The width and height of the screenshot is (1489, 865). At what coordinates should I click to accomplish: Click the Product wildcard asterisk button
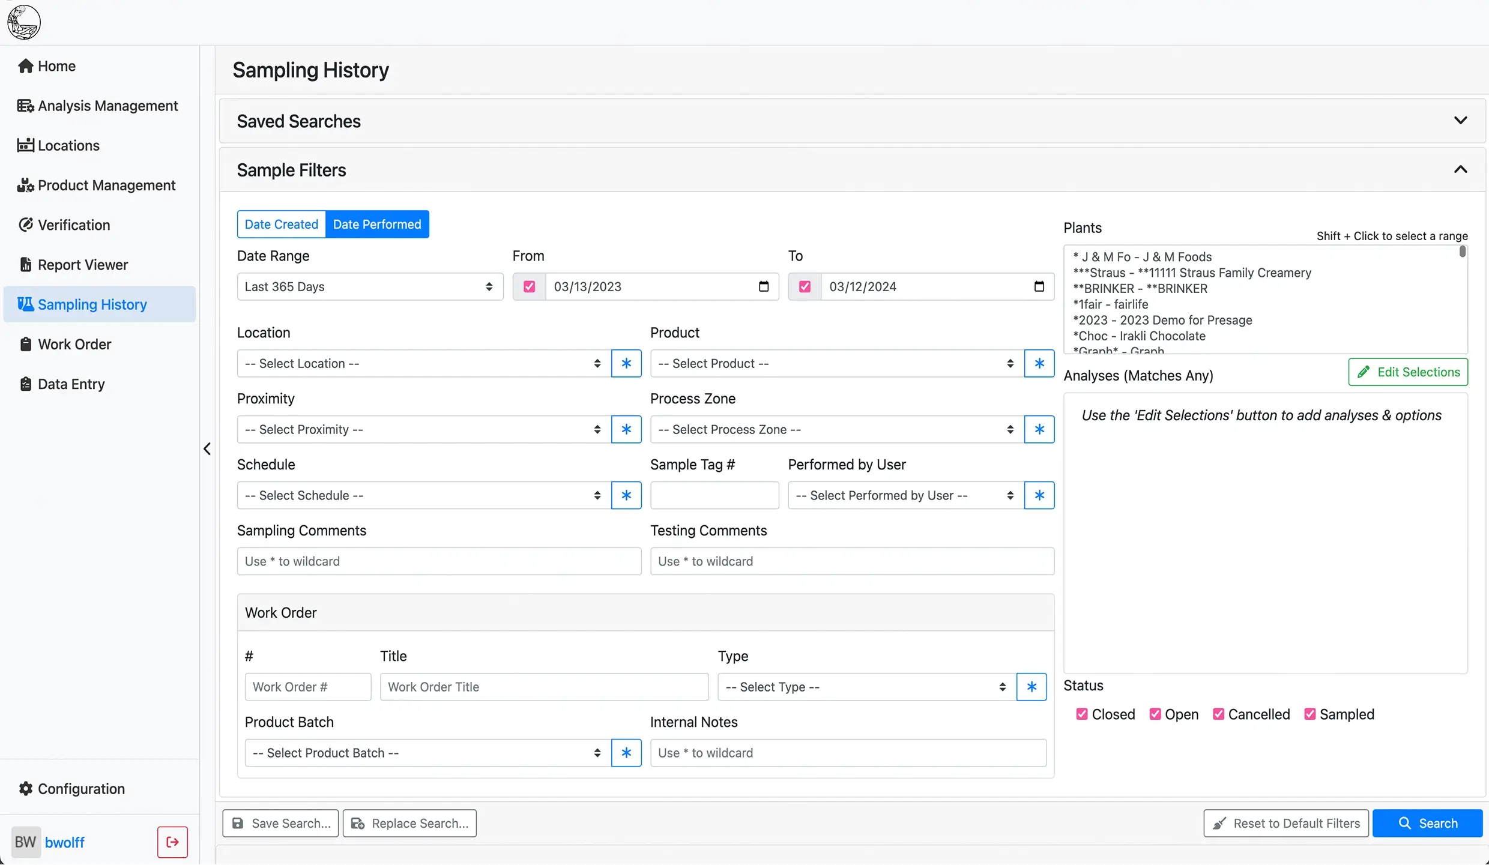[1039, 363]
